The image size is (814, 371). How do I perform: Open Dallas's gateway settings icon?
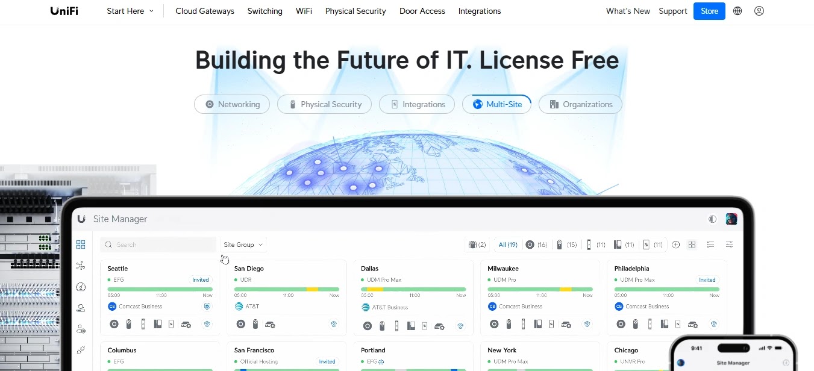click(439, 326)
